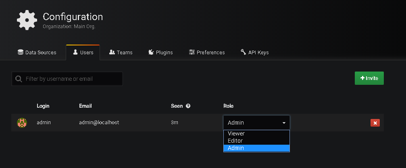The image size is (406, 168).
Task: Click the admin user avatar
Action: click(x=22, y=123)
